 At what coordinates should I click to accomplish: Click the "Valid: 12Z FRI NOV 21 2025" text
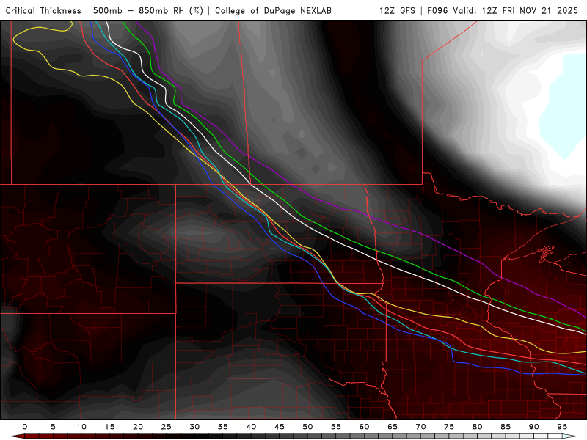tap(516, 10)
